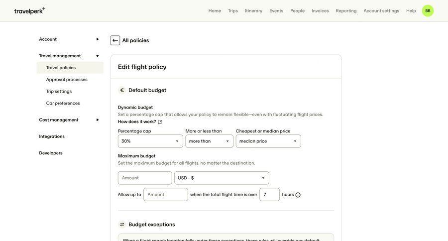Open the Percentage cap dropdown
Image resolution: width=448 pixels, height=241 pixels.
pos(150,141)
